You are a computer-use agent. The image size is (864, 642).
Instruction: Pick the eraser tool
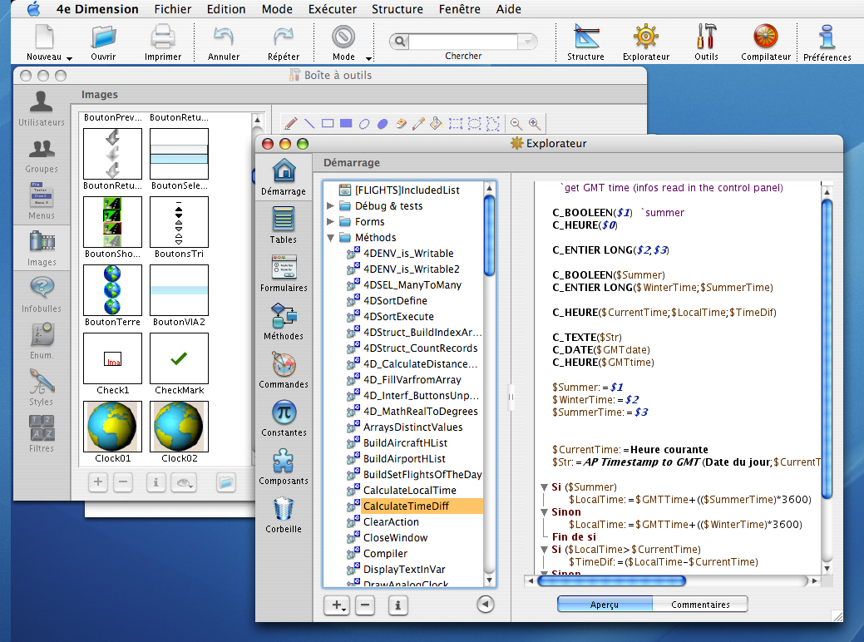401,123
